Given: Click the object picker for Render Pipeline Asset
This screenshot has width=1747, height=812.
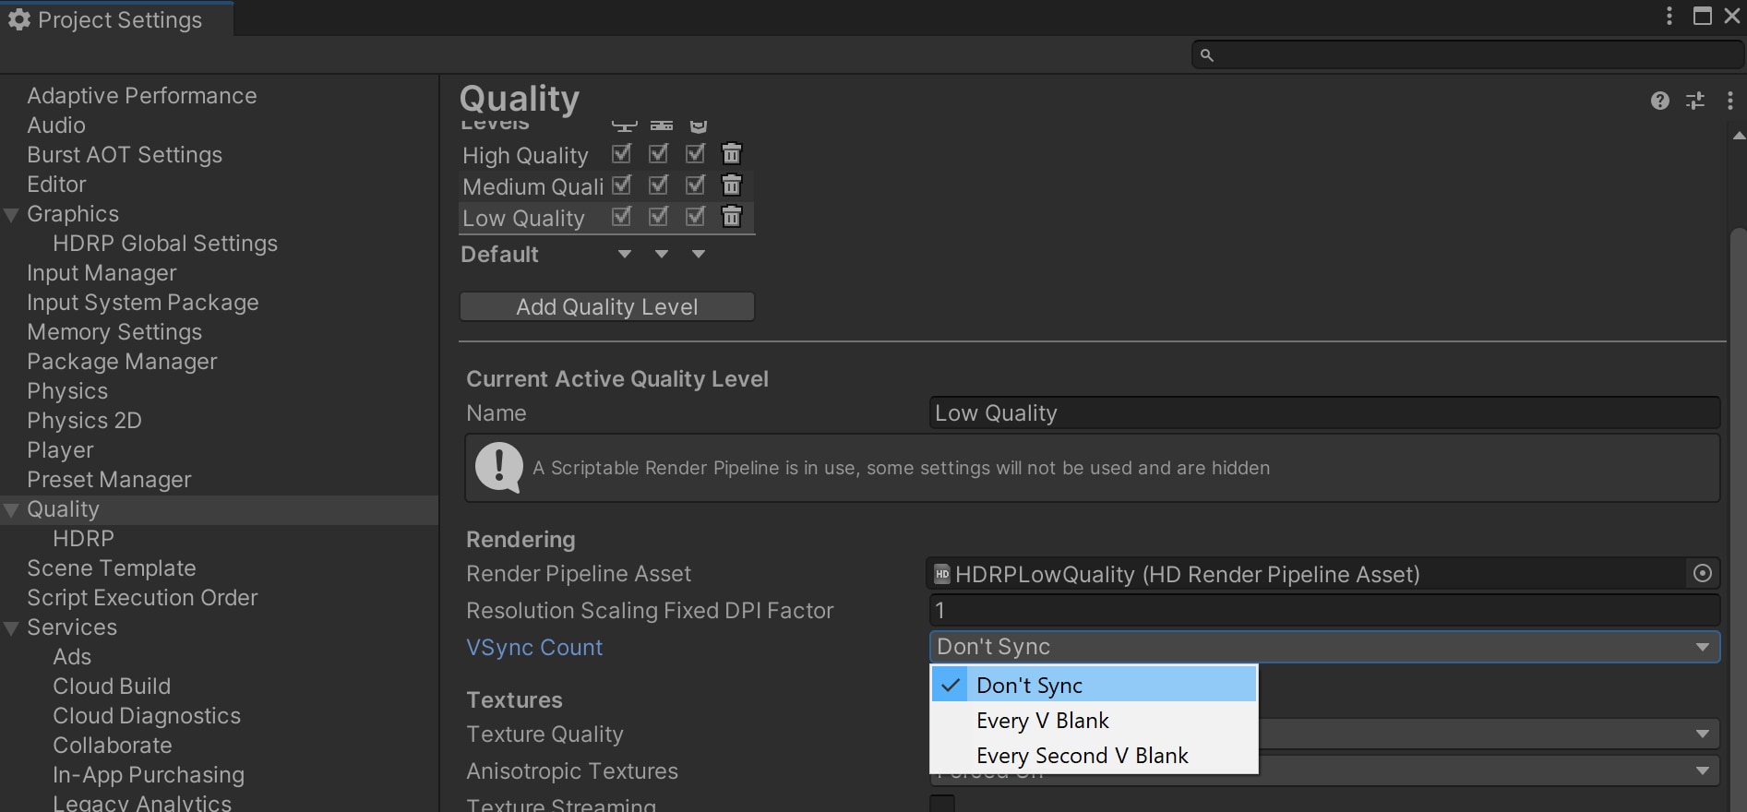Looking at the screenshot, I should (x=1703, y=574).
